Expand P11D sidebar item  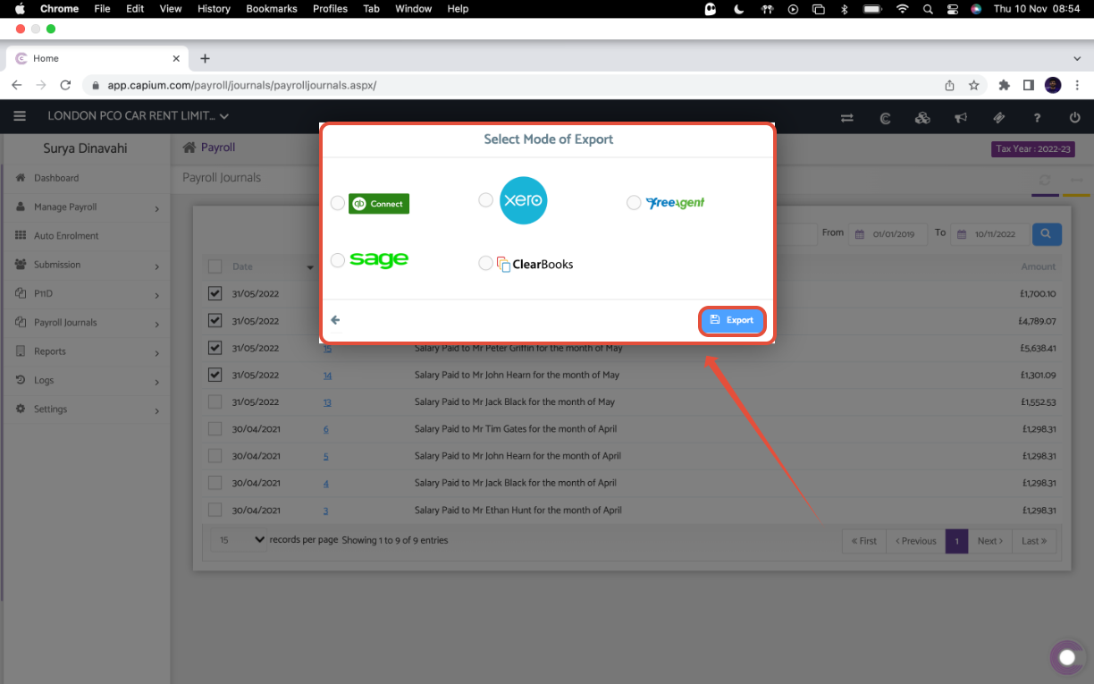click(x=86, y=293)
